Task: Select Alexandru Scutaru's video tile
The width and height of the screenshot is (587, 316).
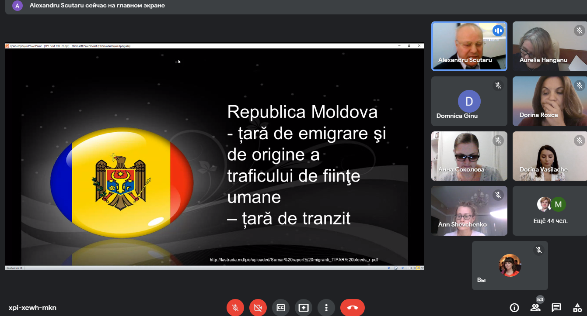Action: point(469,46)
